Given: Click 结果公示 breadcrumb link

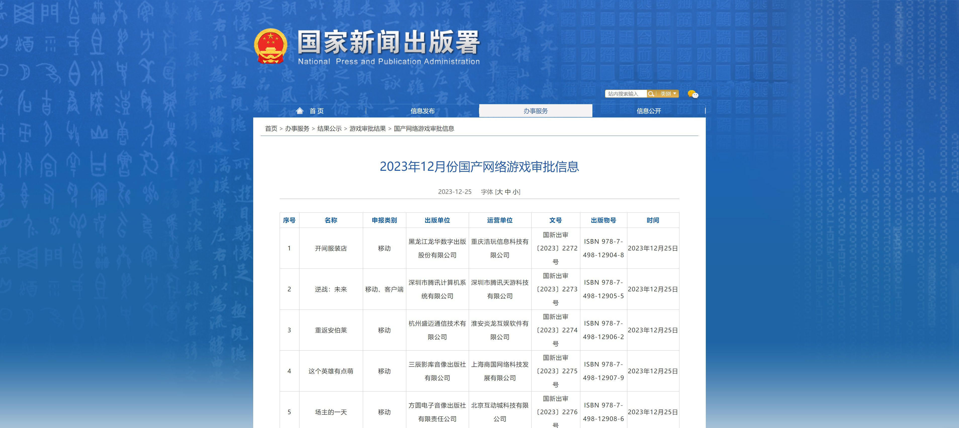Looking at the screenshot, I should coord(329,129).
